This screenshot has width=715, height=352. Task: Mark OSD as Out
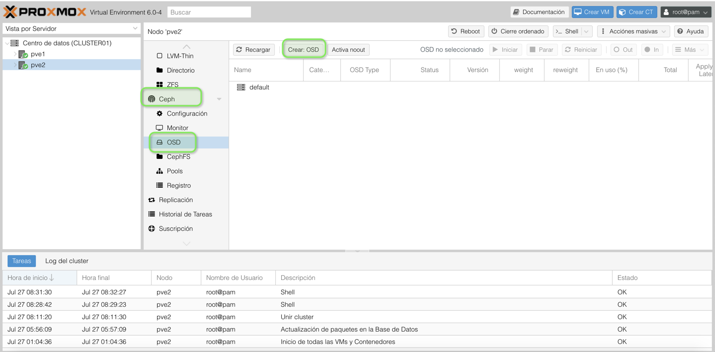[x=623, y=49]
